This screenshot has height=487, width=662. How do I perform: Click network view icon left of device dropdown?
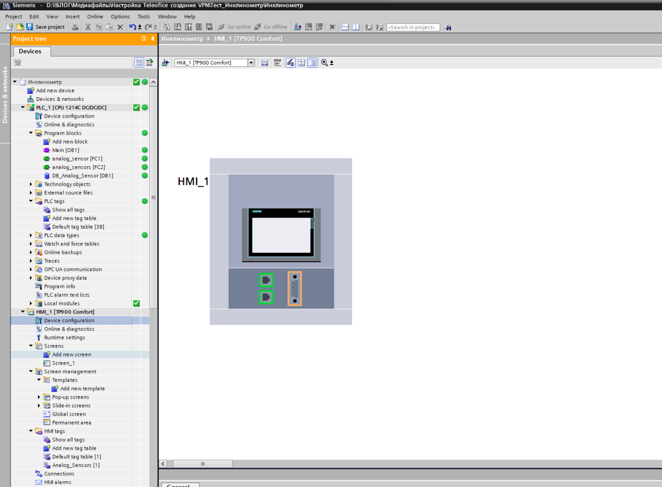click(165, 63)
